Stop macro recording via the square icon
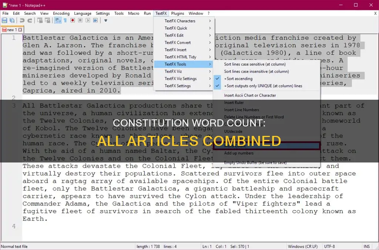 coord(80,20)
